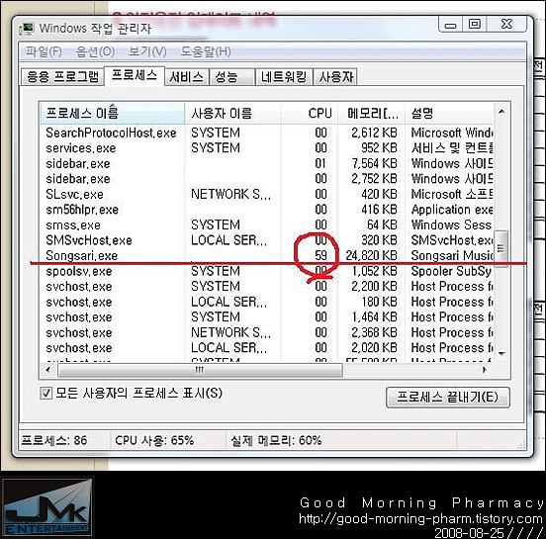
Task: Select the smss.exe process
Action: pos(267,225)
